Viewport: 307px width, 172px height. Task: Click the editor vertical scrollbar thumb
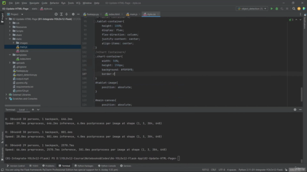point(302,95)
